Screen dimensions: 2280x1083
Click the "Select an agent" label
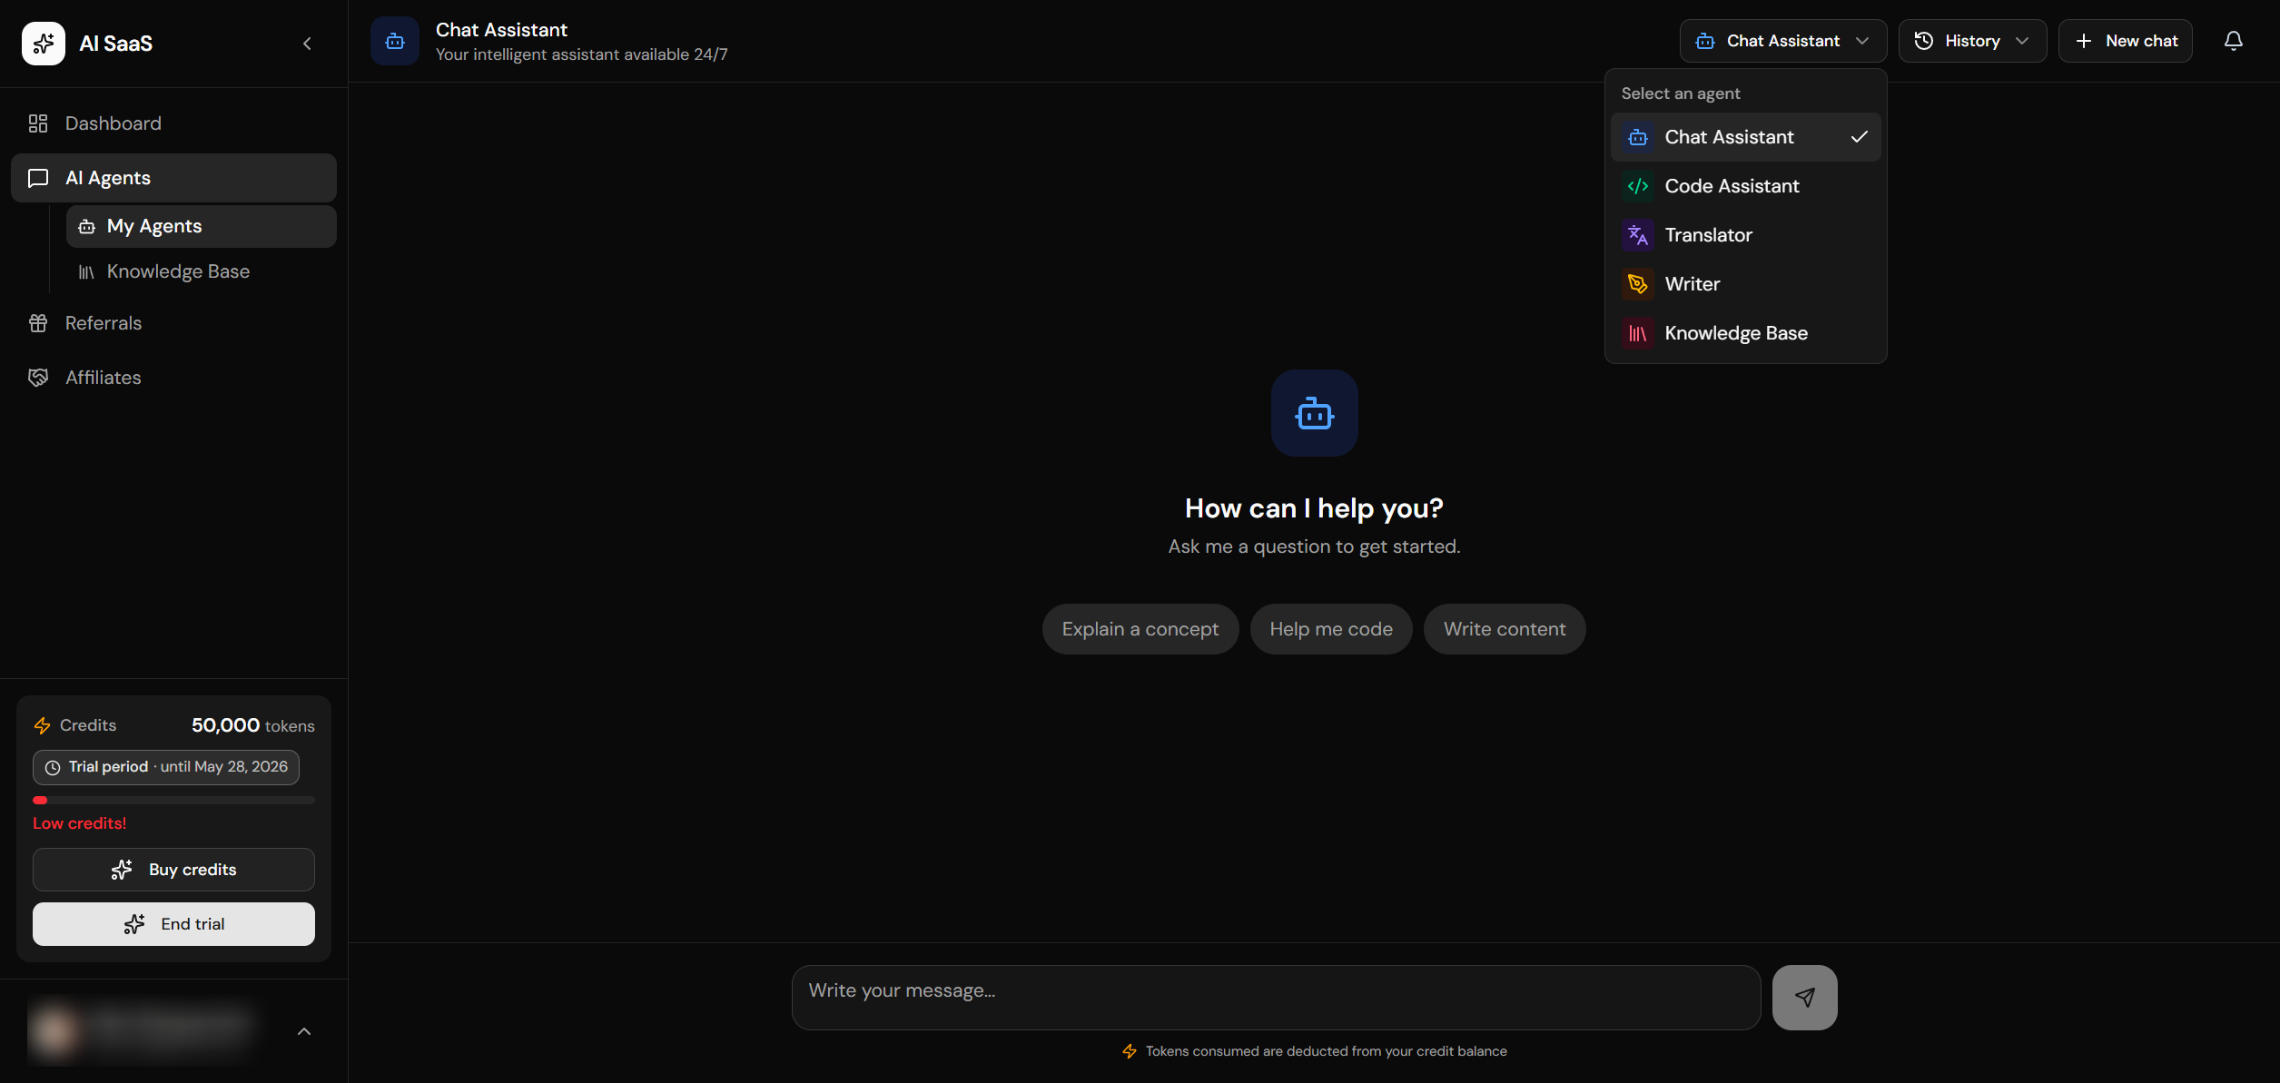coord(1681,94)
